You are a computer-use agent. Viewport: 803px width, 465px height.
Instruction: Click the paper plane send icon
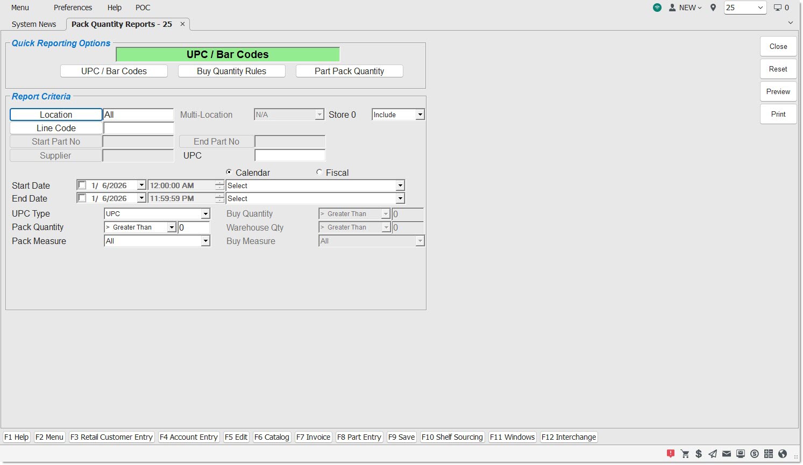point(713,454)
